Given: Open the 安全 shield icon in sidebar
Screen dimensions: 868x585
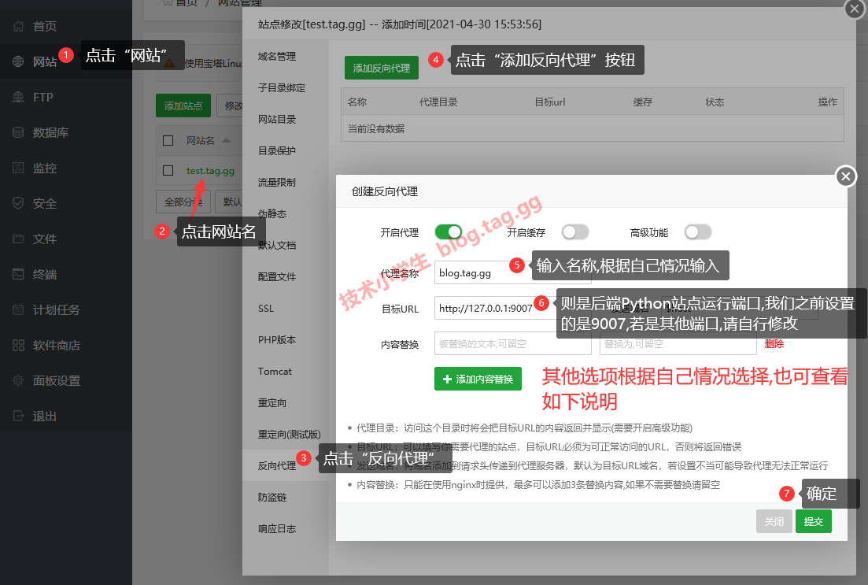Looking at the screenshot, I should [x=18, y=203].
